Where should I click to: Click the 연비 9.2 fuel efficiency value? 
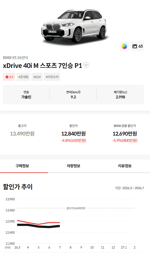click(73, 97)
